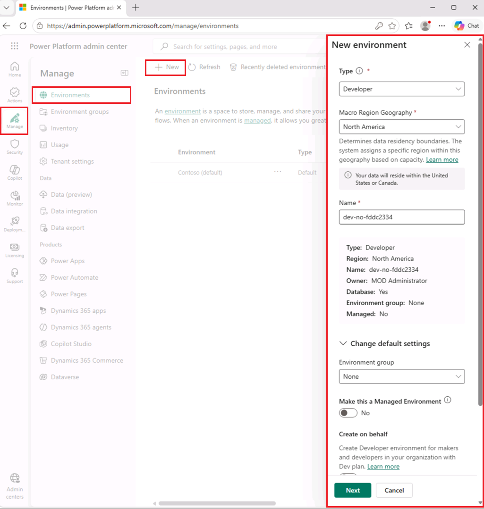
Task: Click the Name input field
Action: pos(402,217)
